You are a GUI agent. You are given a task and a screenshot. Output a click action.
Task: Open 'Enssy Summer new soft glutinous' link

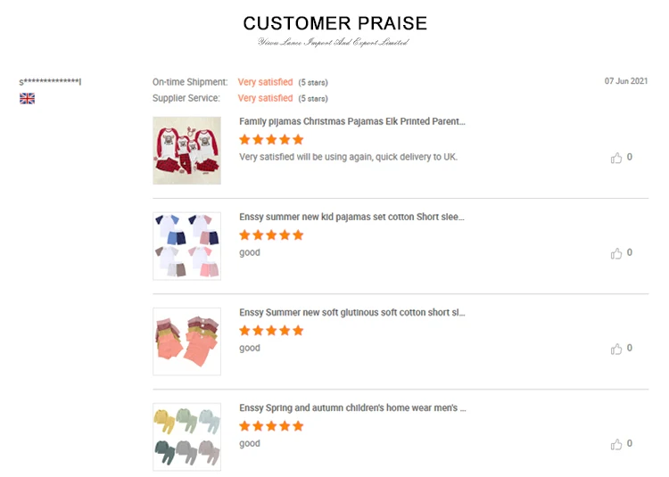[x=352, y=313]
